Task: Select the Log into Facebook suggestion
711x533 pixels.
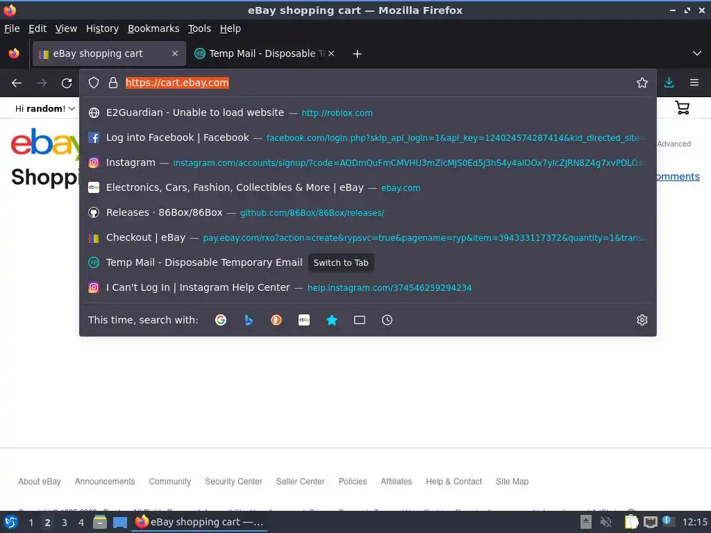Action: click(368, 138)
